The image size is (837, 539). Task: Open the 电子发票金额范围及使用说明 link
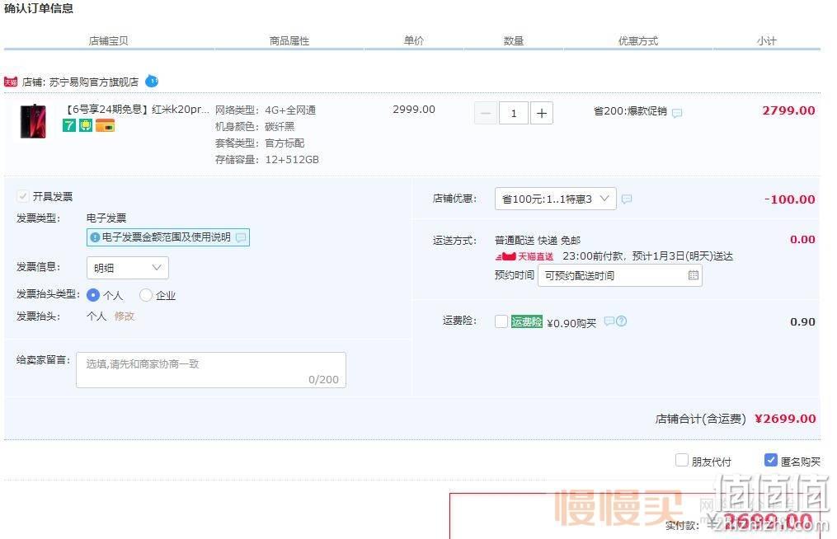(167, 237)
